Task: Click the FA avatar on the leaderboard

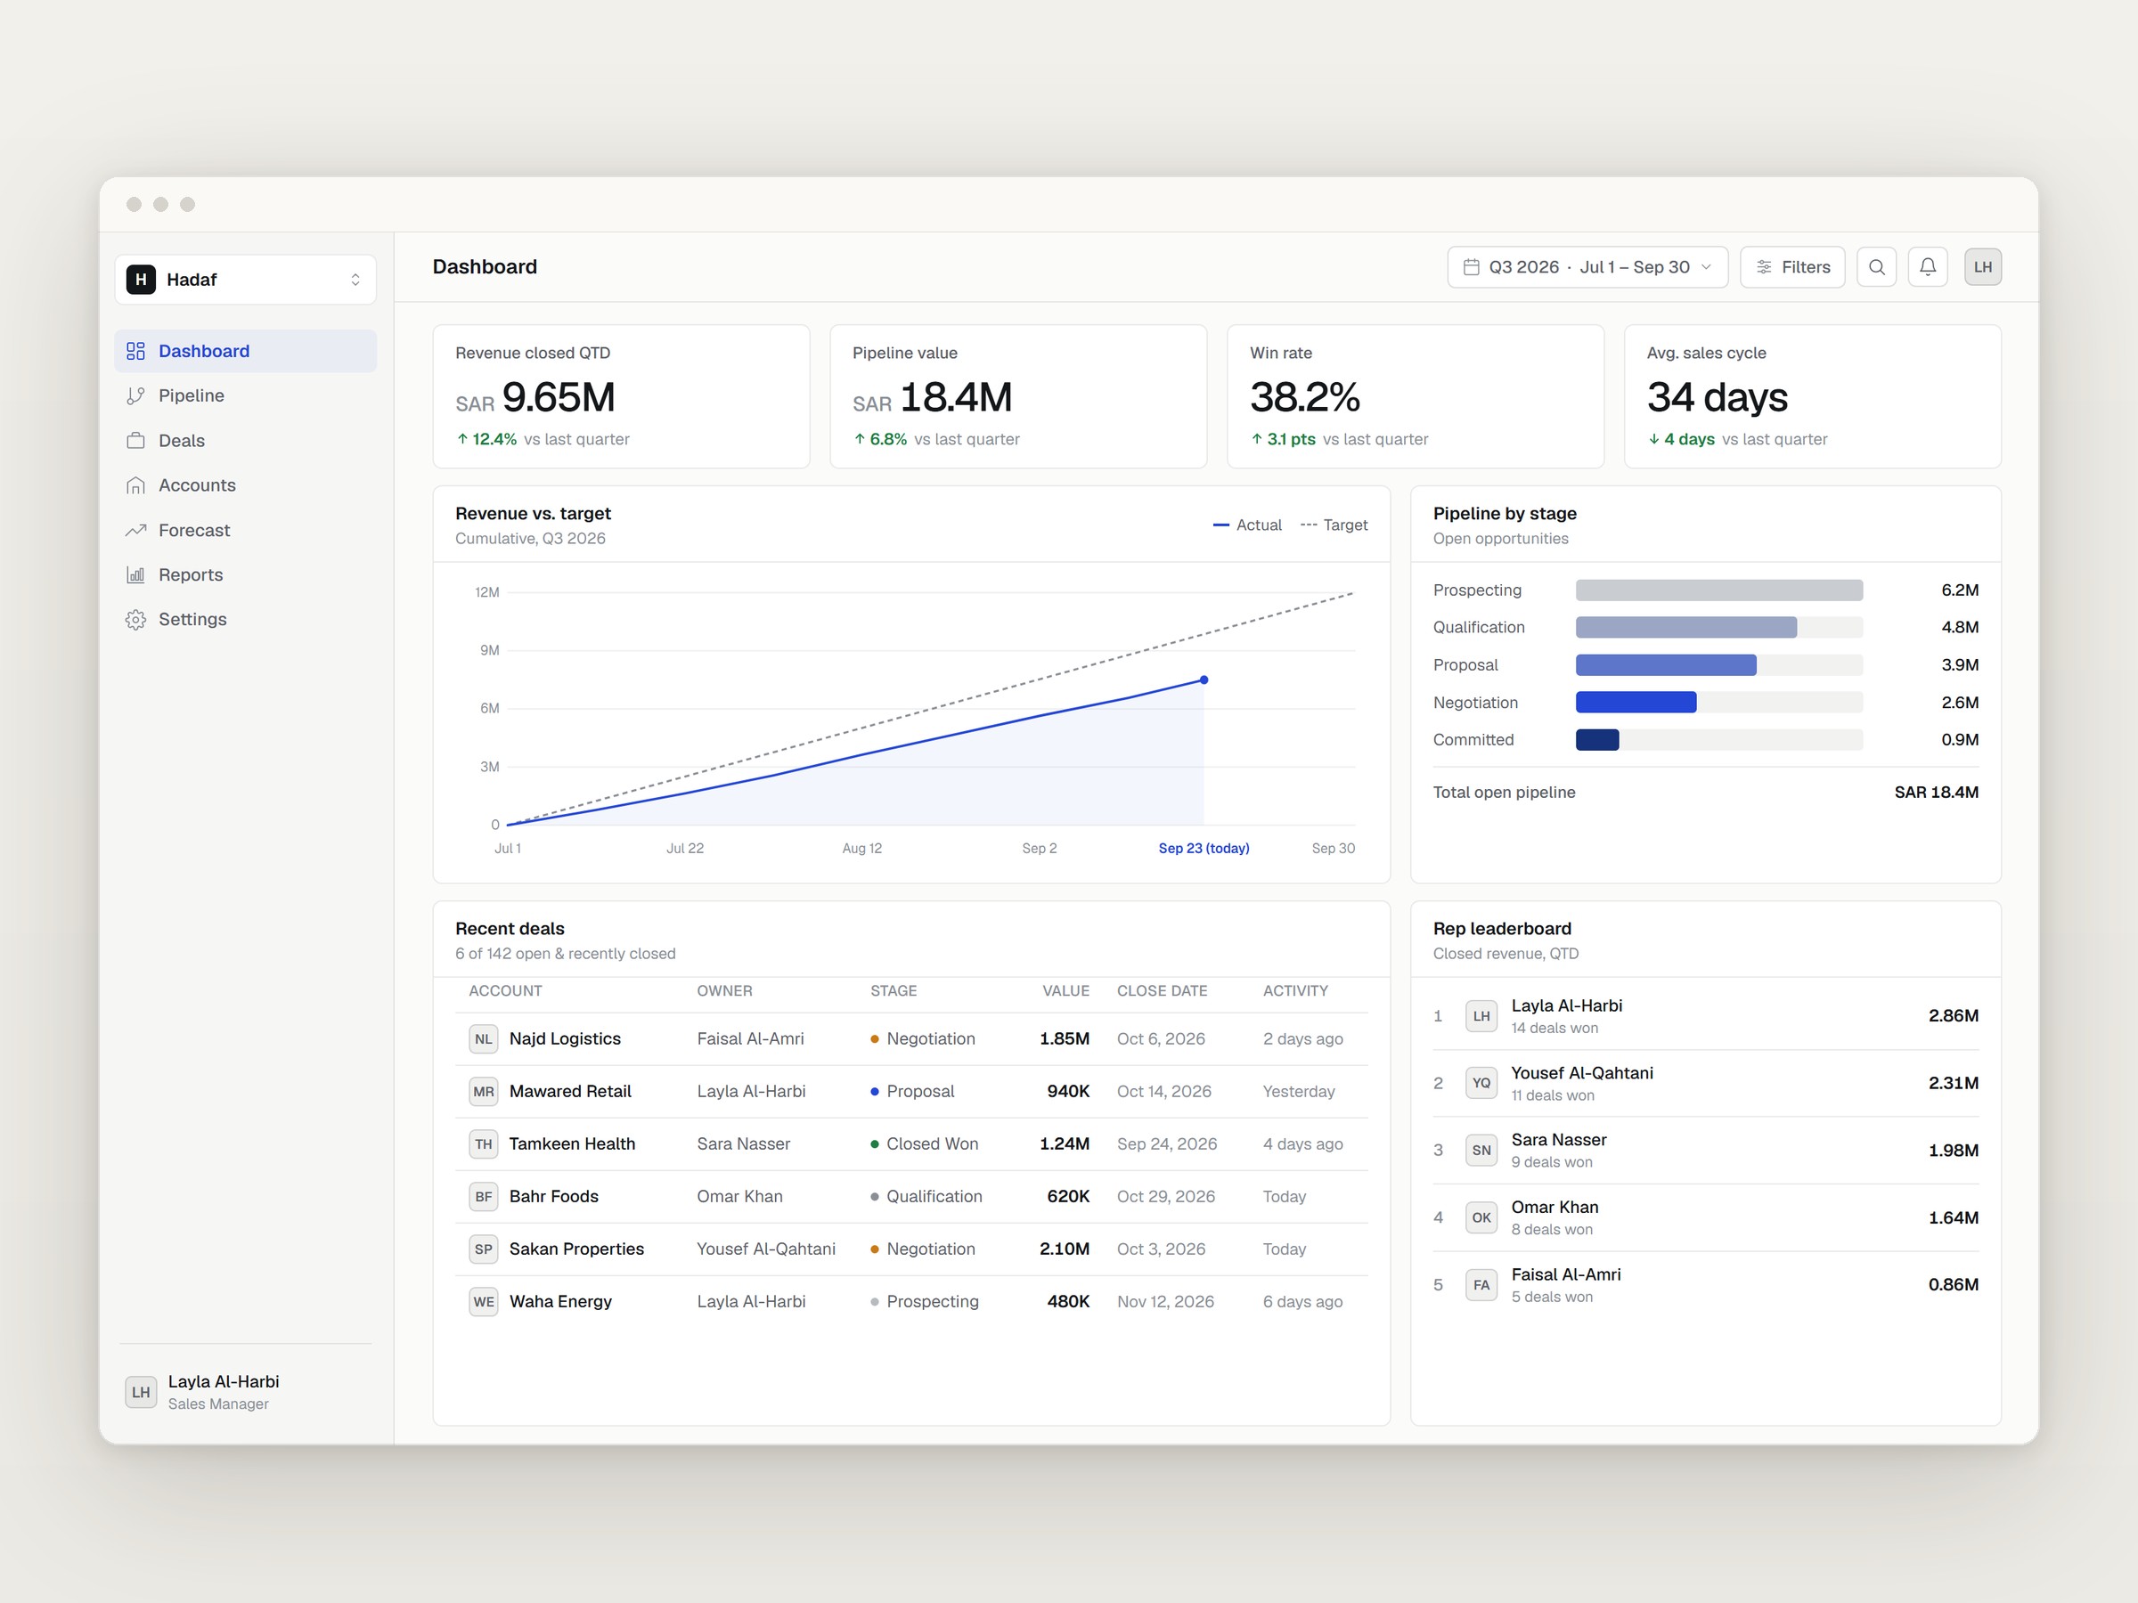Action: point(1481,1285)
